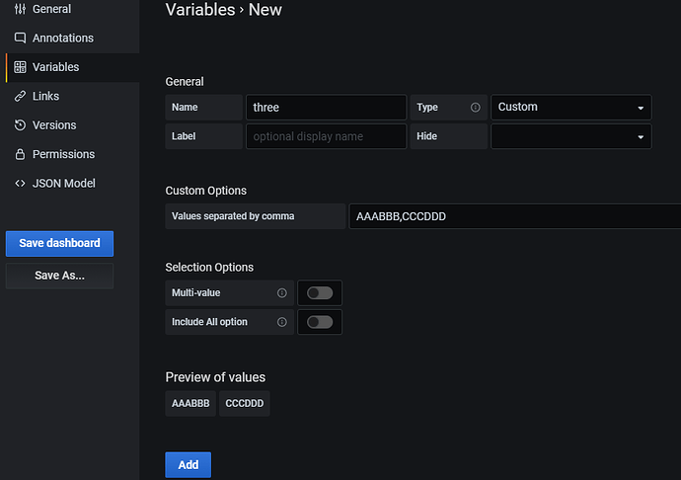Screen dimensions: 681x480
Task: Click the Name field containing three
Action: pyautogui.click(x=326, y=108)
